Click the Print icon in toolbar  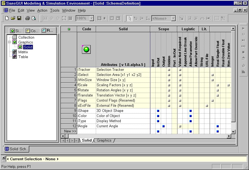click(x=27, y=18)
